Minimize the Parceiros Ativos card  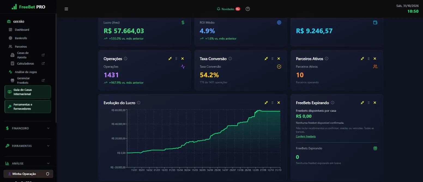(362, 59)
